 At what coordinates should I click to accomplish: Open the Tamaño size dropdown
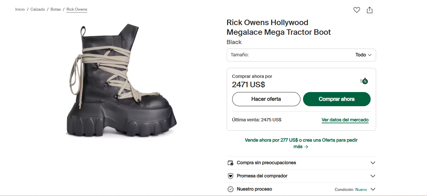301,55
